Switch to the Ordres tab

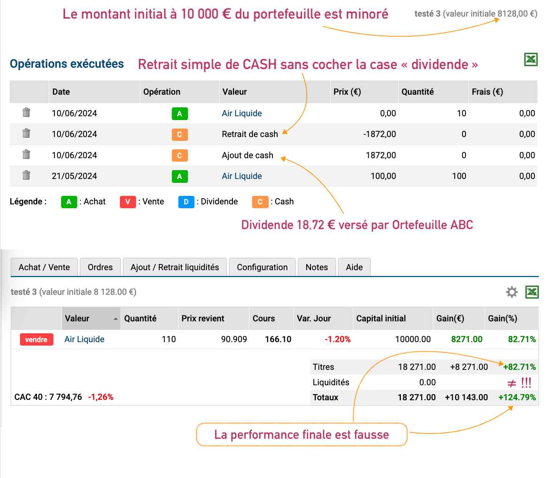(x=100, y=267)
